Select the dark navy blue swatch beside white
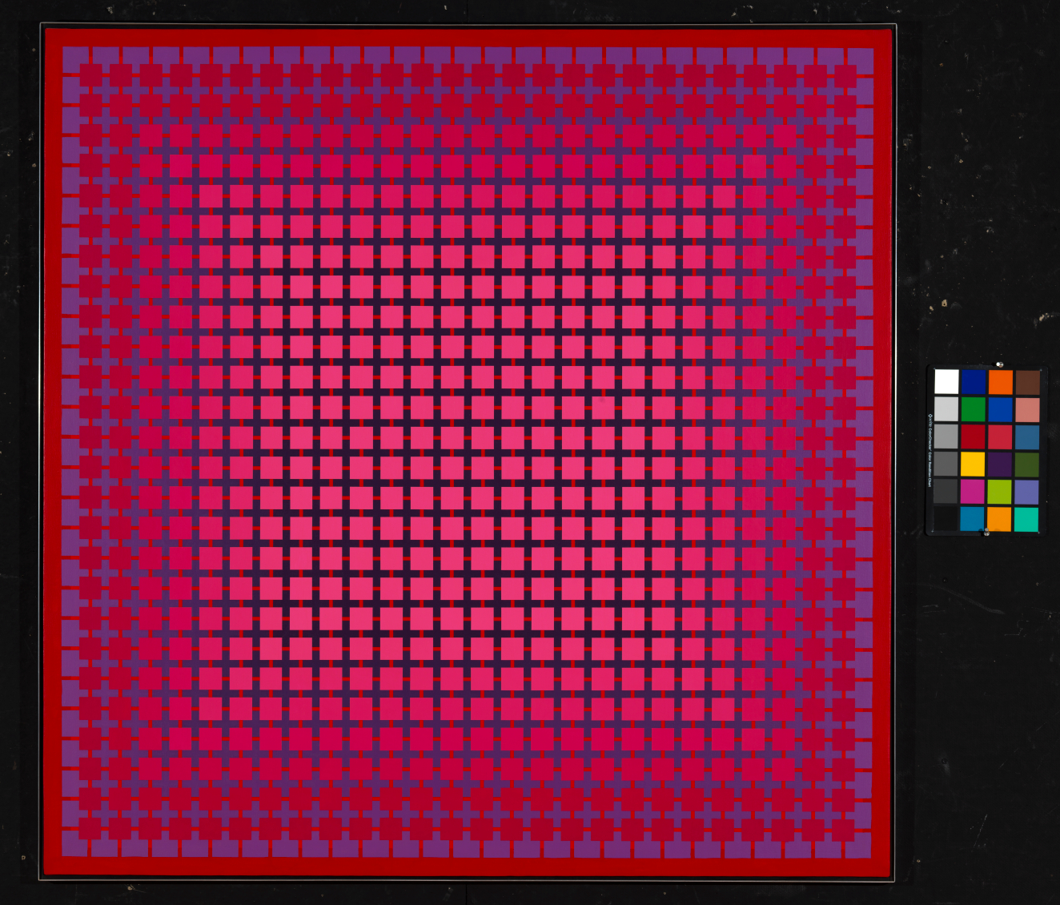The height and width of the screenshot is (905, 1060). click(x=973, y=382)
